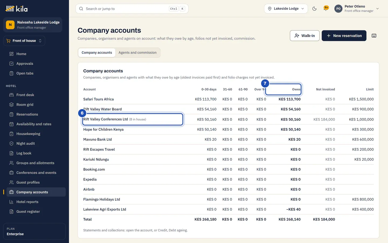Image resolution: width=388 pixels, height=243 pixels.
Task: Switch to Agents and commission tab
Action: coord(137,53)
